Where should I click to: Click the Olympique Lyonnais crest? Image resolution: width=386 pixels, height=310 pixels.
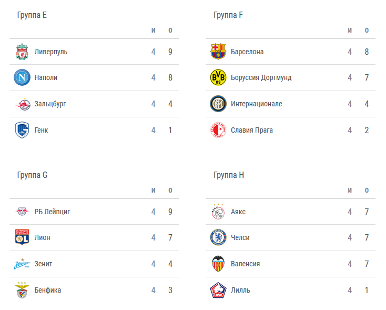(22, 237)
